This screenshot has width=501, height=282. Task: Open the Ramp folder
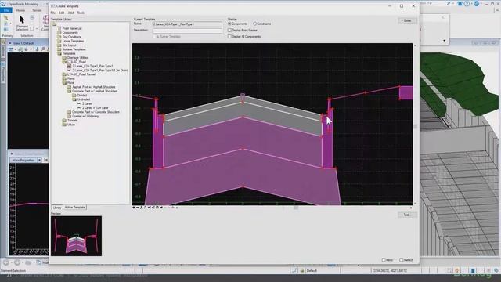pyautogui.click(x=71, y=78)
